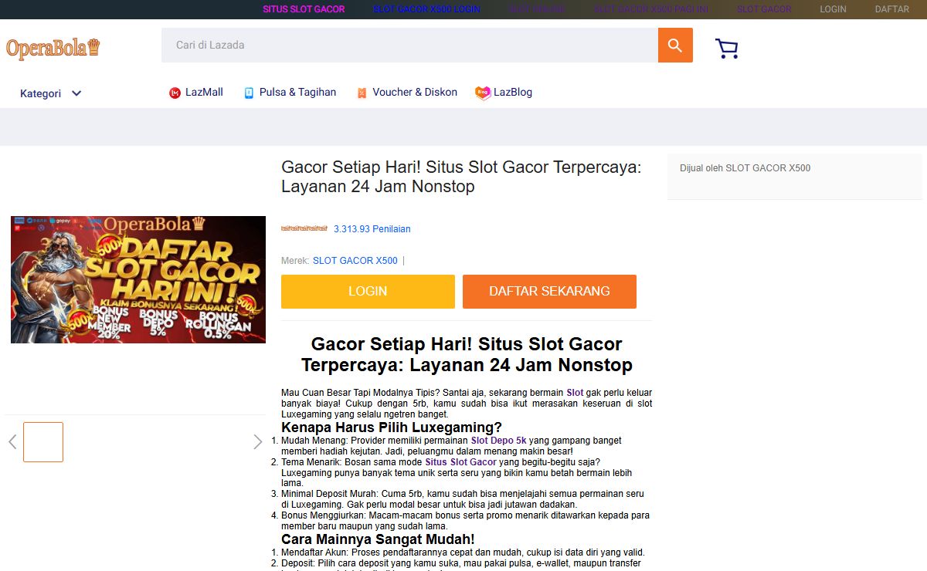
Task: Click the Pulsa & Tagihan phone icon
Action: click(x=249, y=93)
